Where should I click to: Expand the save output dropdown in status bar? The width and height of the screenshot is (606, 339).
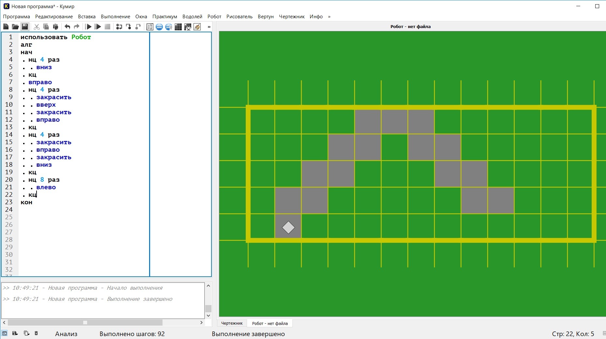15,333
